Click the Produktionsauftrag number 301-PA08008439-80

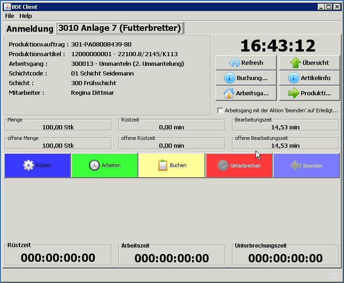coord(101,45)
